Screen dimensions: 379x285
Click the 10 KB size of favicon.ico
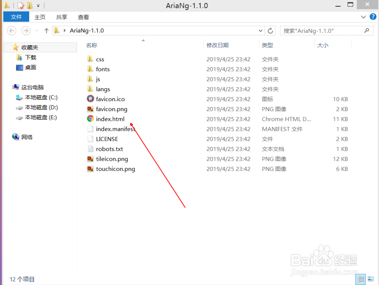[x=340, y=99]
